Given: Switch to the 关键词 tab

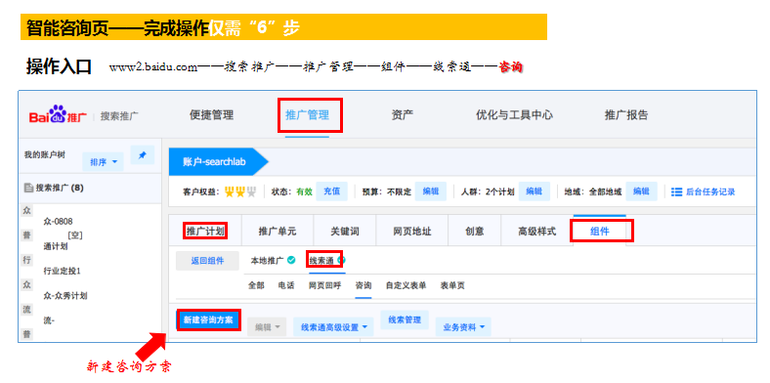Looking at the screenshot, I should [x=345, y=231].
